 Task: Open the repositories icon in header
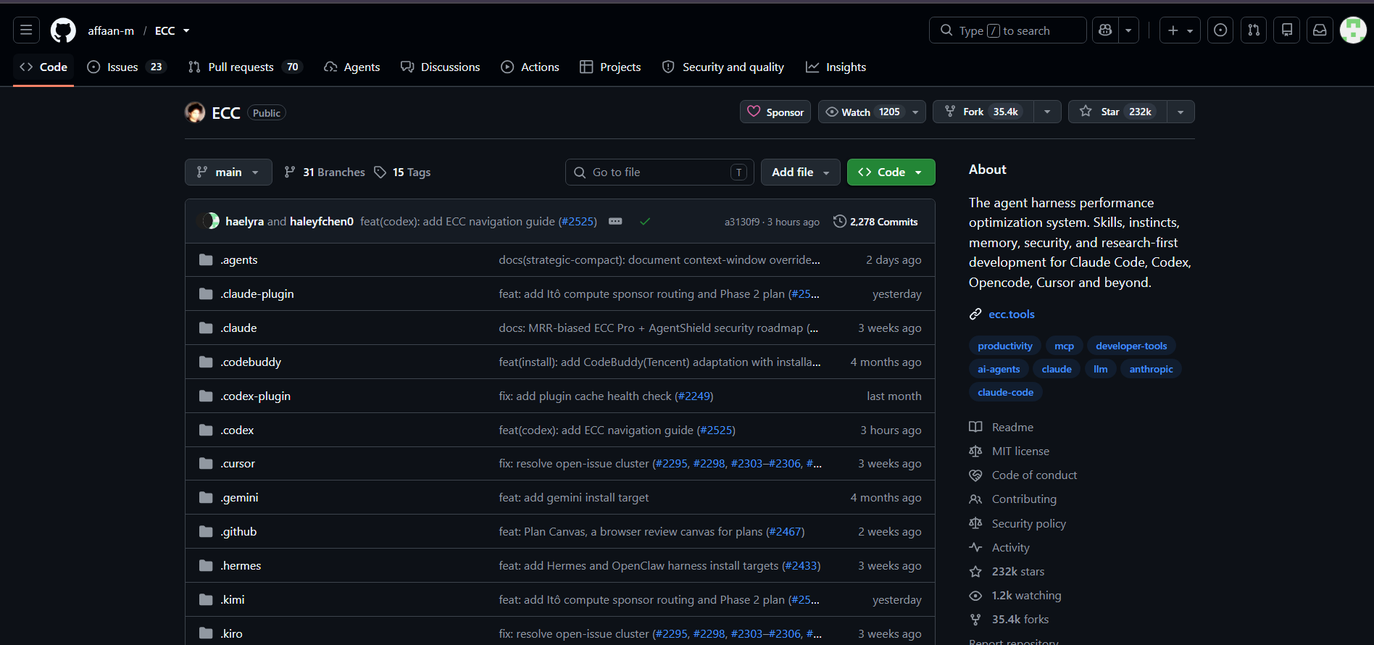pos(1287,30)
